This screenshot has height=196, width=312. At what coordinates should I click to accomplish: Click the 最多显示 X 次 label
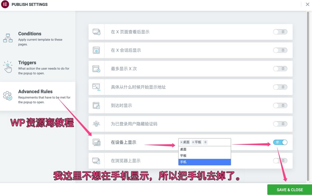click(x=124, y=69)
